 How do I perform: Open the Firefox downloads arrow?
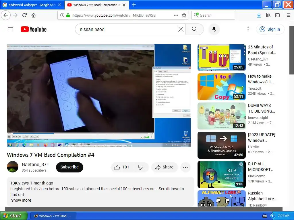[x=259, y=15]
